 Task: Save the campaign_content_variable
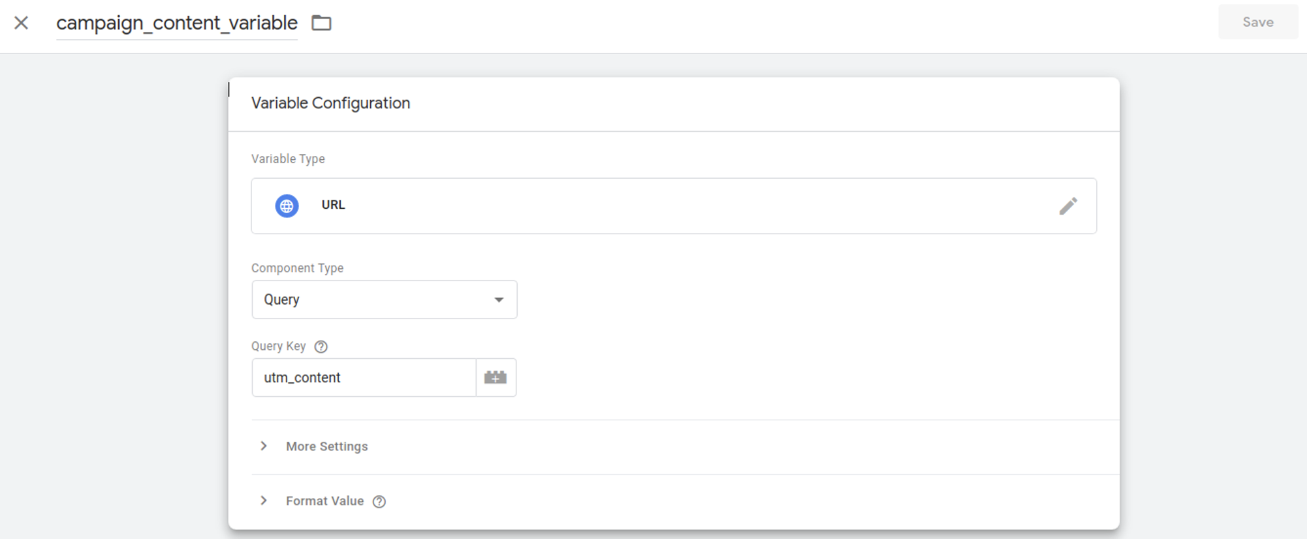point(1257,22)
